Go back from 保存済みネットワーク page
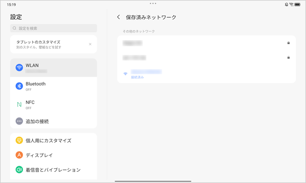 click(x=118, y=17)
